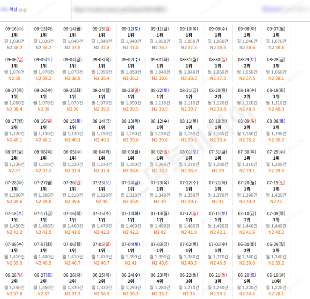Select the 06-28(일) cell ranked 2위
310x299 pixels.
click(x=15, y=284)
